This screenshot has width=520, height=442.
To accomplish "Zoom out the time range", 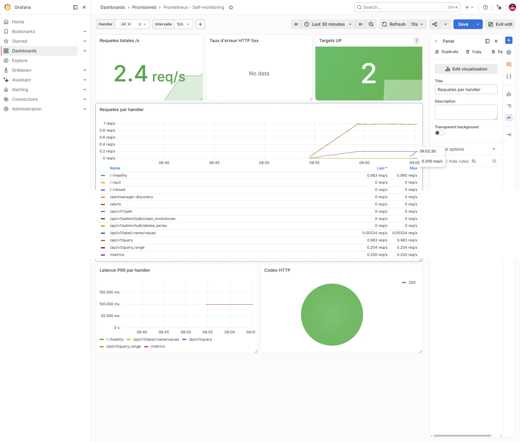I will tap(371, 24).
